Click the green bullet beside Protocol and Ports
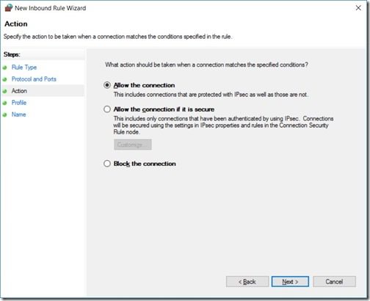370x301 pixels. (x=4, y=79)
